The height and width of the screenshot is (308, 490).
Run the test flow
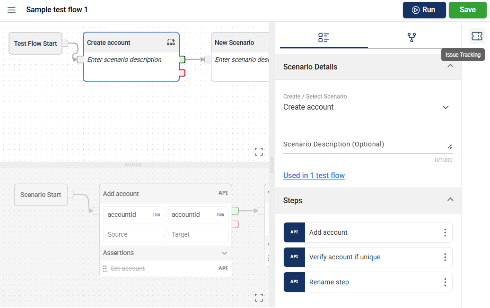[424, 10]
